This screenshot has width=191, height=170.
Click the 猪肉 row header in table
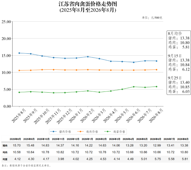pyautogui.click(x=5, y=146)
